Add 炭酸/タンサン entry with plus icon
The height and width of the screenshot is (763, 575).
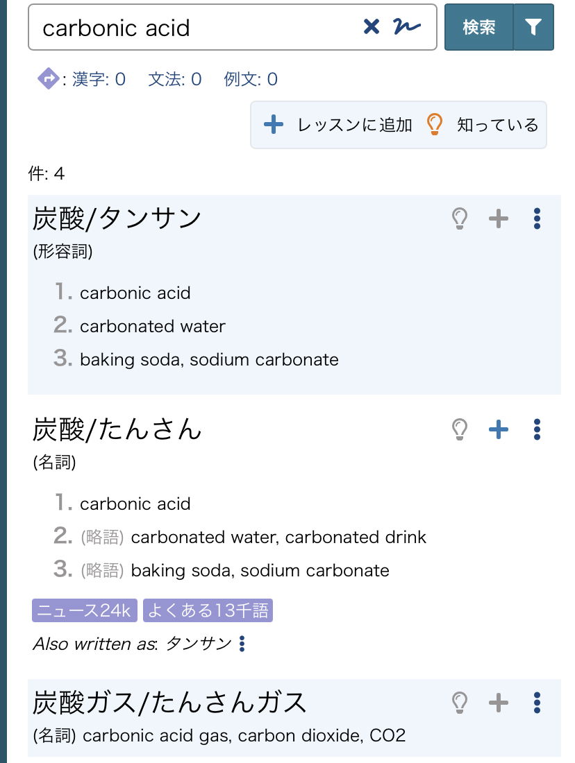(499, 218)
